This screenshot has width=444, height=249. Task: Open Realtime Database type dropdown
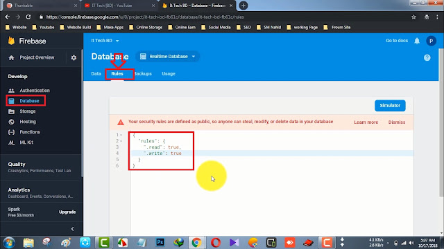(168, 57)
